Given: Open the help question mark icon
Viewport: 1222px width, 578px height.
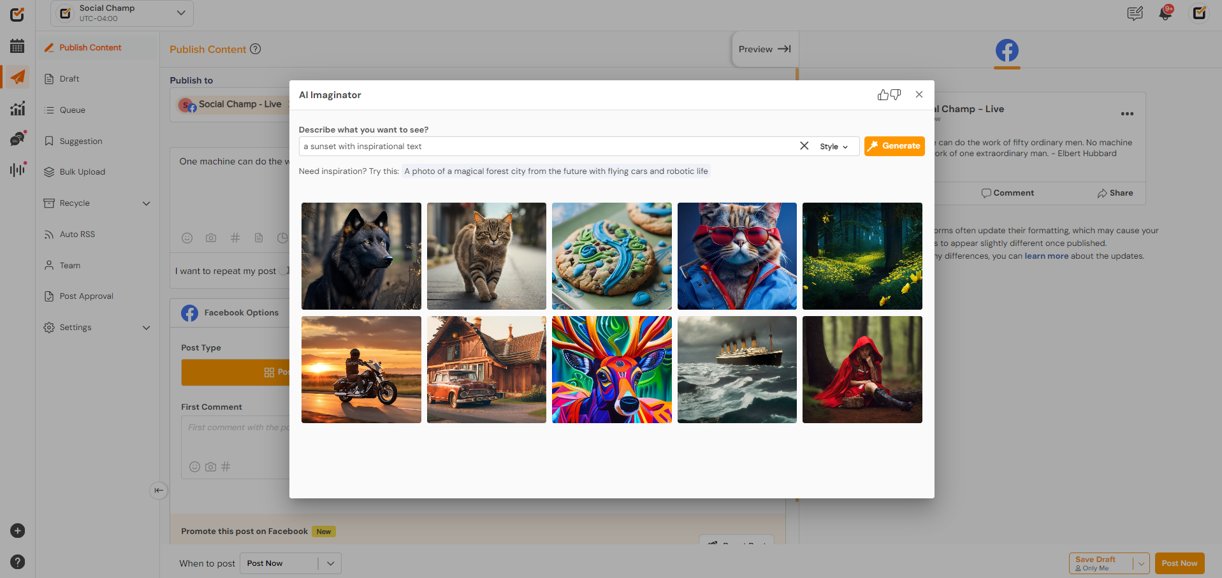Looking at the screenshot, I should (18, 561).
